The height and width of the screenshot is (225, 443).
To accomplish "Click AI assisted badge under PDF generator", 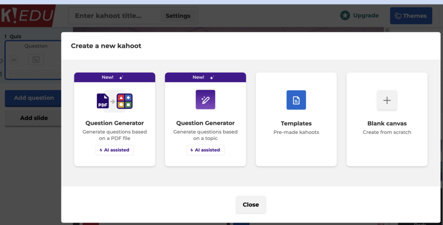I will 114,150.
